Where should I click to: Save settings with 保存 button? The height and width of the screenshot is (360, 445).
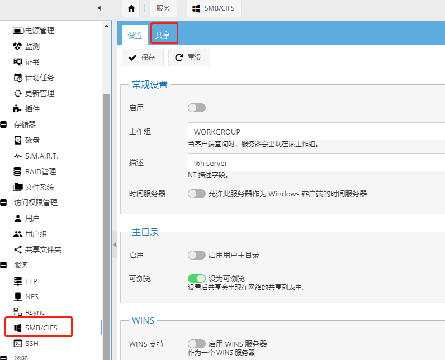(143, 57)
